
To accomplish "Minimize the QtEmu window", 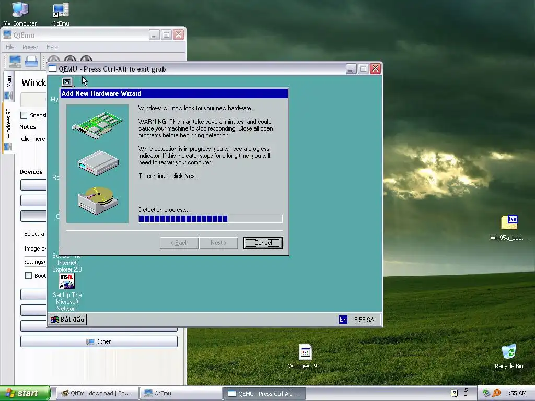I will 154,35.
